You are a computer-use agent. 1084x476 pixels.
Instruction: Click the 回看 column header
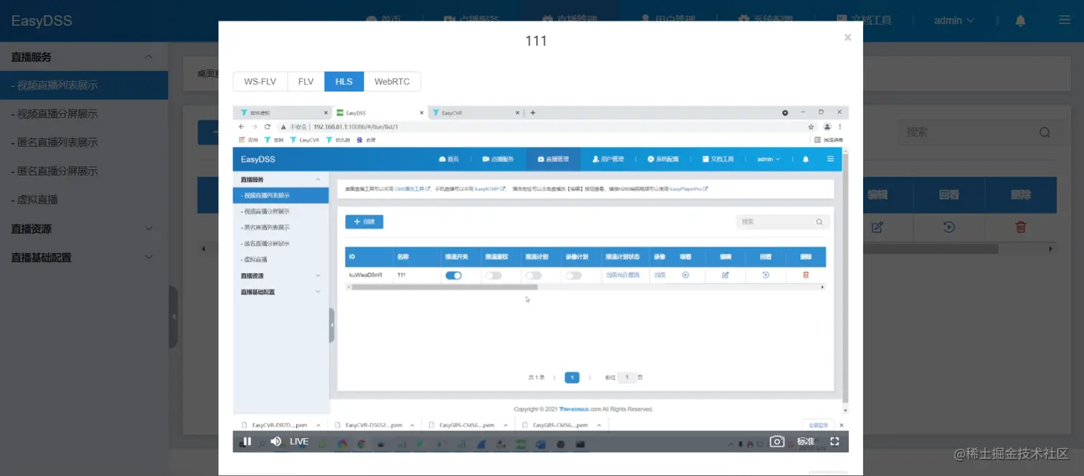click(x=949, y=195)
